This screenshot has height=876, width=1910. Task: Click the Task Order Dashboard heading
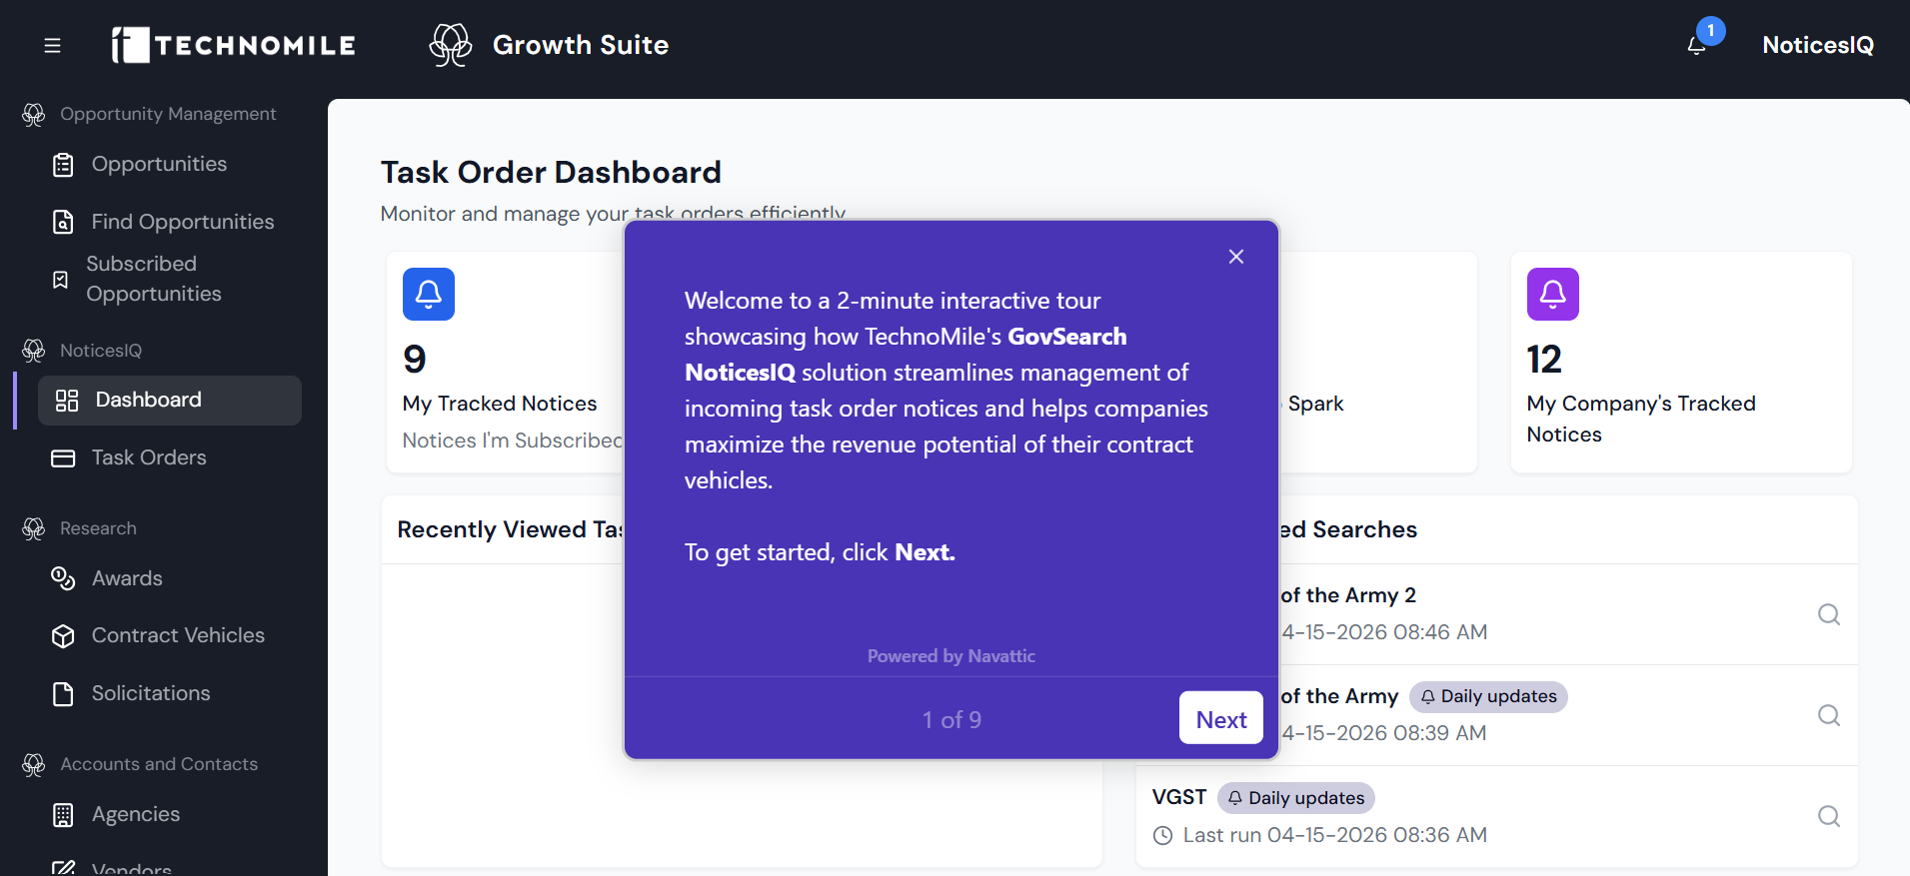551,172
